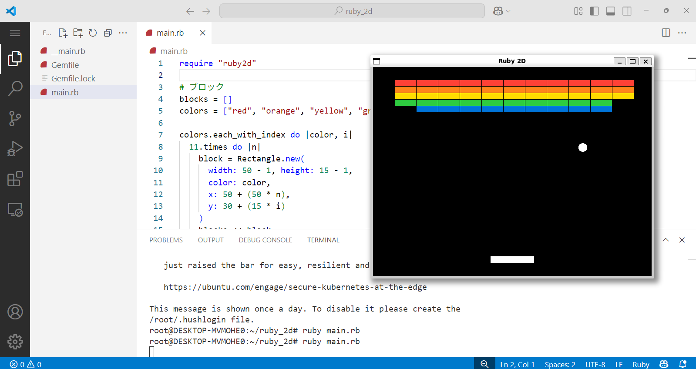
Task: Click the ruby_2d command center search box
Action: (352, 11)
